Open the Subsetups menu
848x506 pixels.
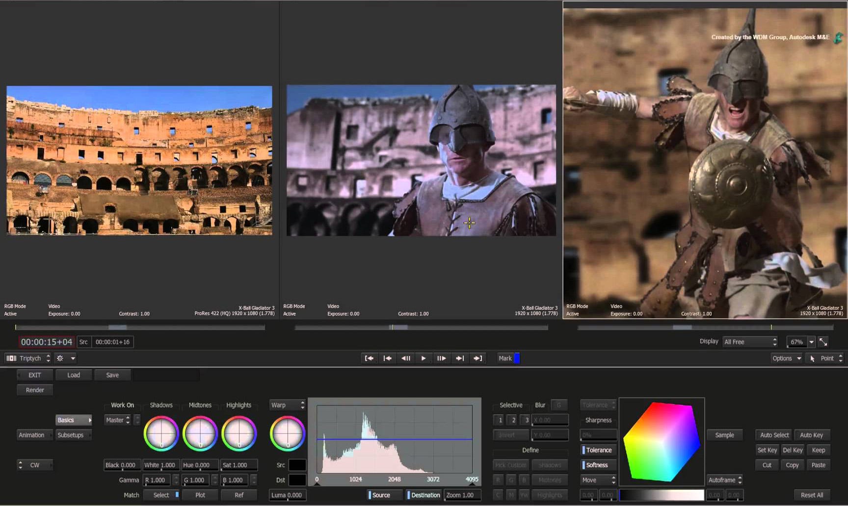coord(74,435)
